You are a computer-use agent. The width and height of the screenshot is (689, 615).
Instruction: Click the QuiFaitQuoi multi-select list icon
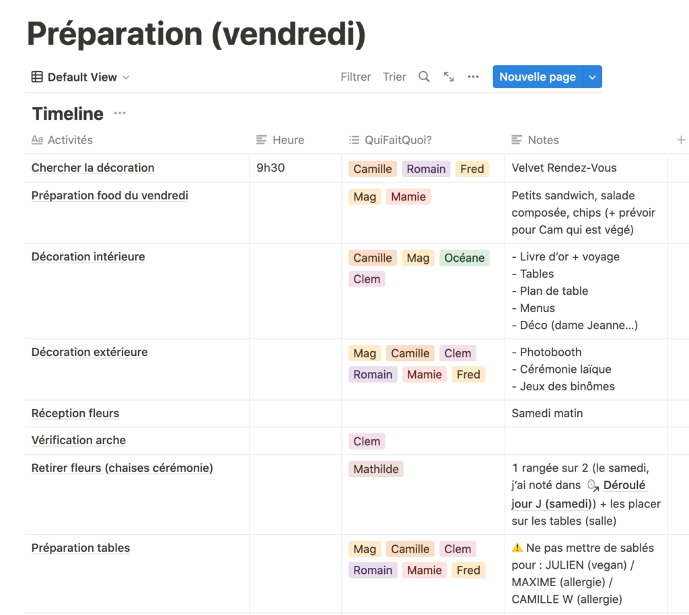pyautogui.click(x=354, y=140)
